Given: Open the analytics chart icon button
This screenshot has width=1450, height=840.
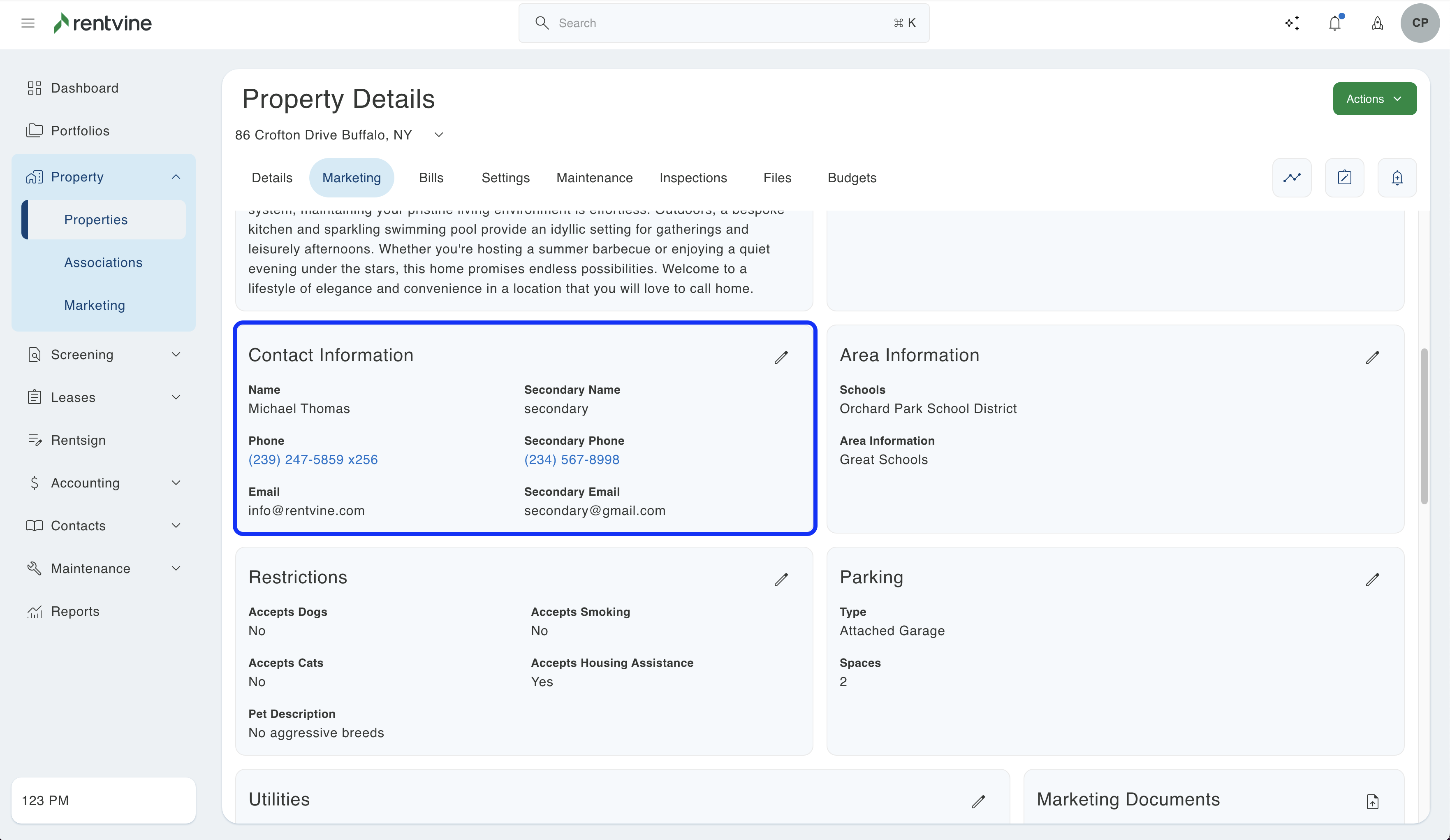Looking at the screenshot, I should [x=1292, y=177].
